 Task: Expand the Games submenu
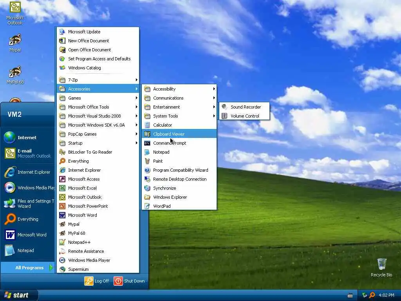98,98
